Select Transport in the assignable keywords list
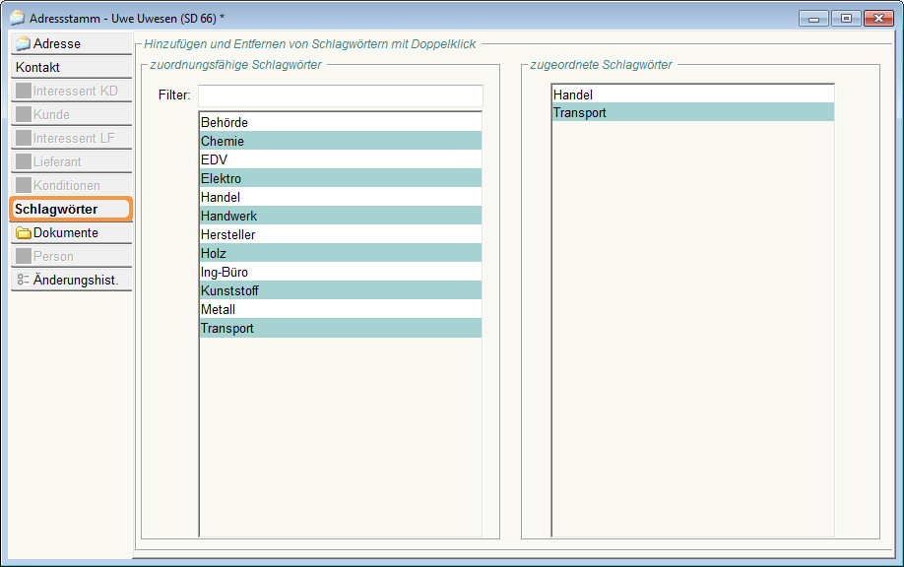Image resolution: width=904 pixels, height=567 pixels. pos(340,328)
